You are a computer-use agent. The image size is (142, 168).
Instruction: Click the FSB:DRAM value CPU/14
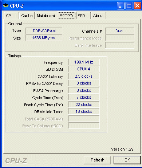(84, 69)
